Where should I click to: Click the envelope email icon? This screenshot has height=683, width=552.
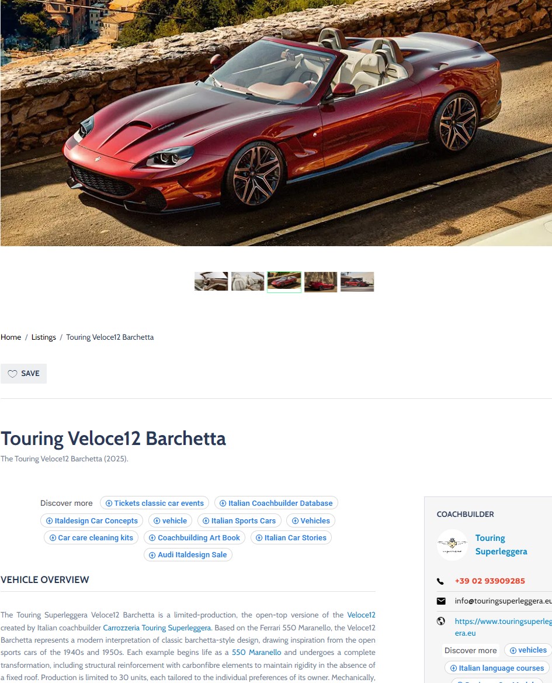tap(441, 601)
